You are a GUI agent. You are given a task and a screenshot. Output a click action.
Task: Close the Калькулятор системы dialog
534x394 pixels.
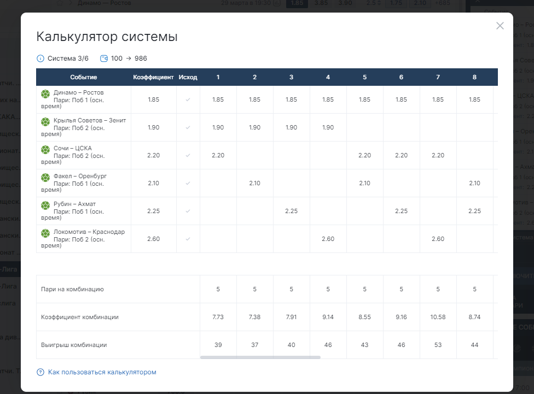tap(500, 26)
